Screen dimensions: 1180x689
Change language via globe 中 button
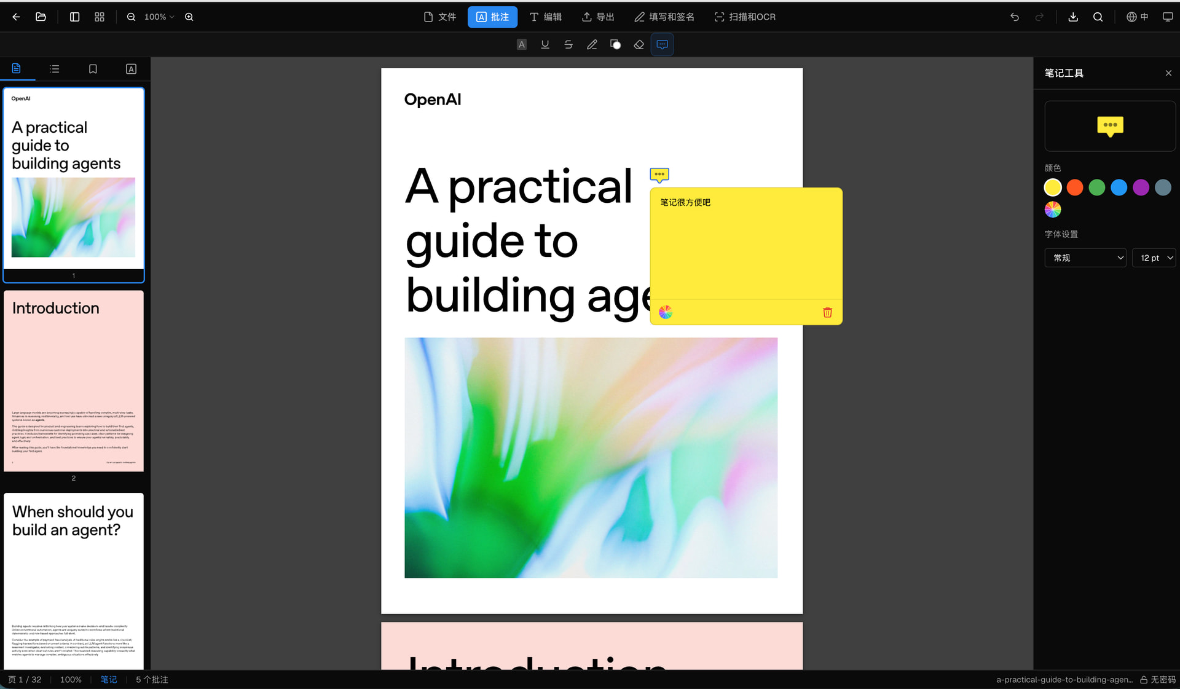click(x=1137, y=17)
